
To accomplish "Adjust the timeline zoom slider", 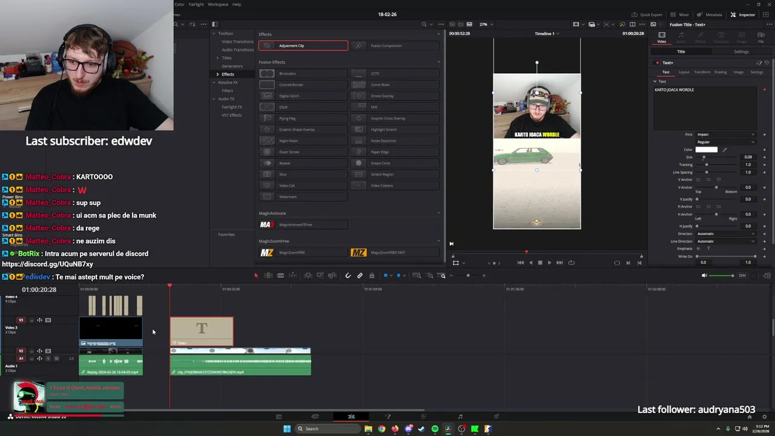I will pyautogui.click(x=467, y=276).
